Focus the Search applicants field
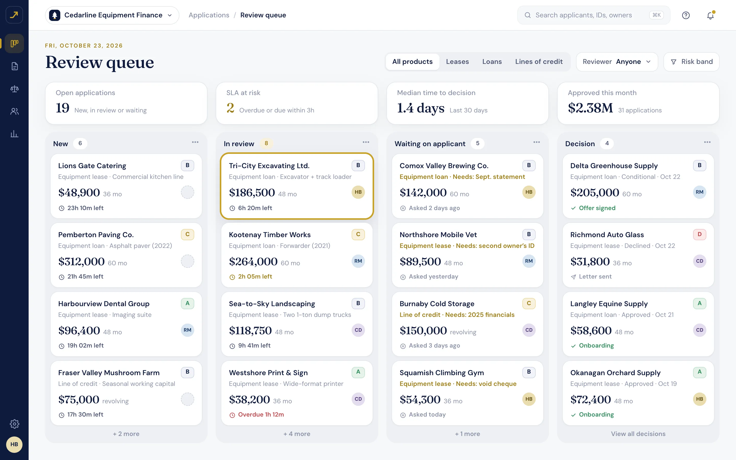The image size is (736, 460). 593,15
